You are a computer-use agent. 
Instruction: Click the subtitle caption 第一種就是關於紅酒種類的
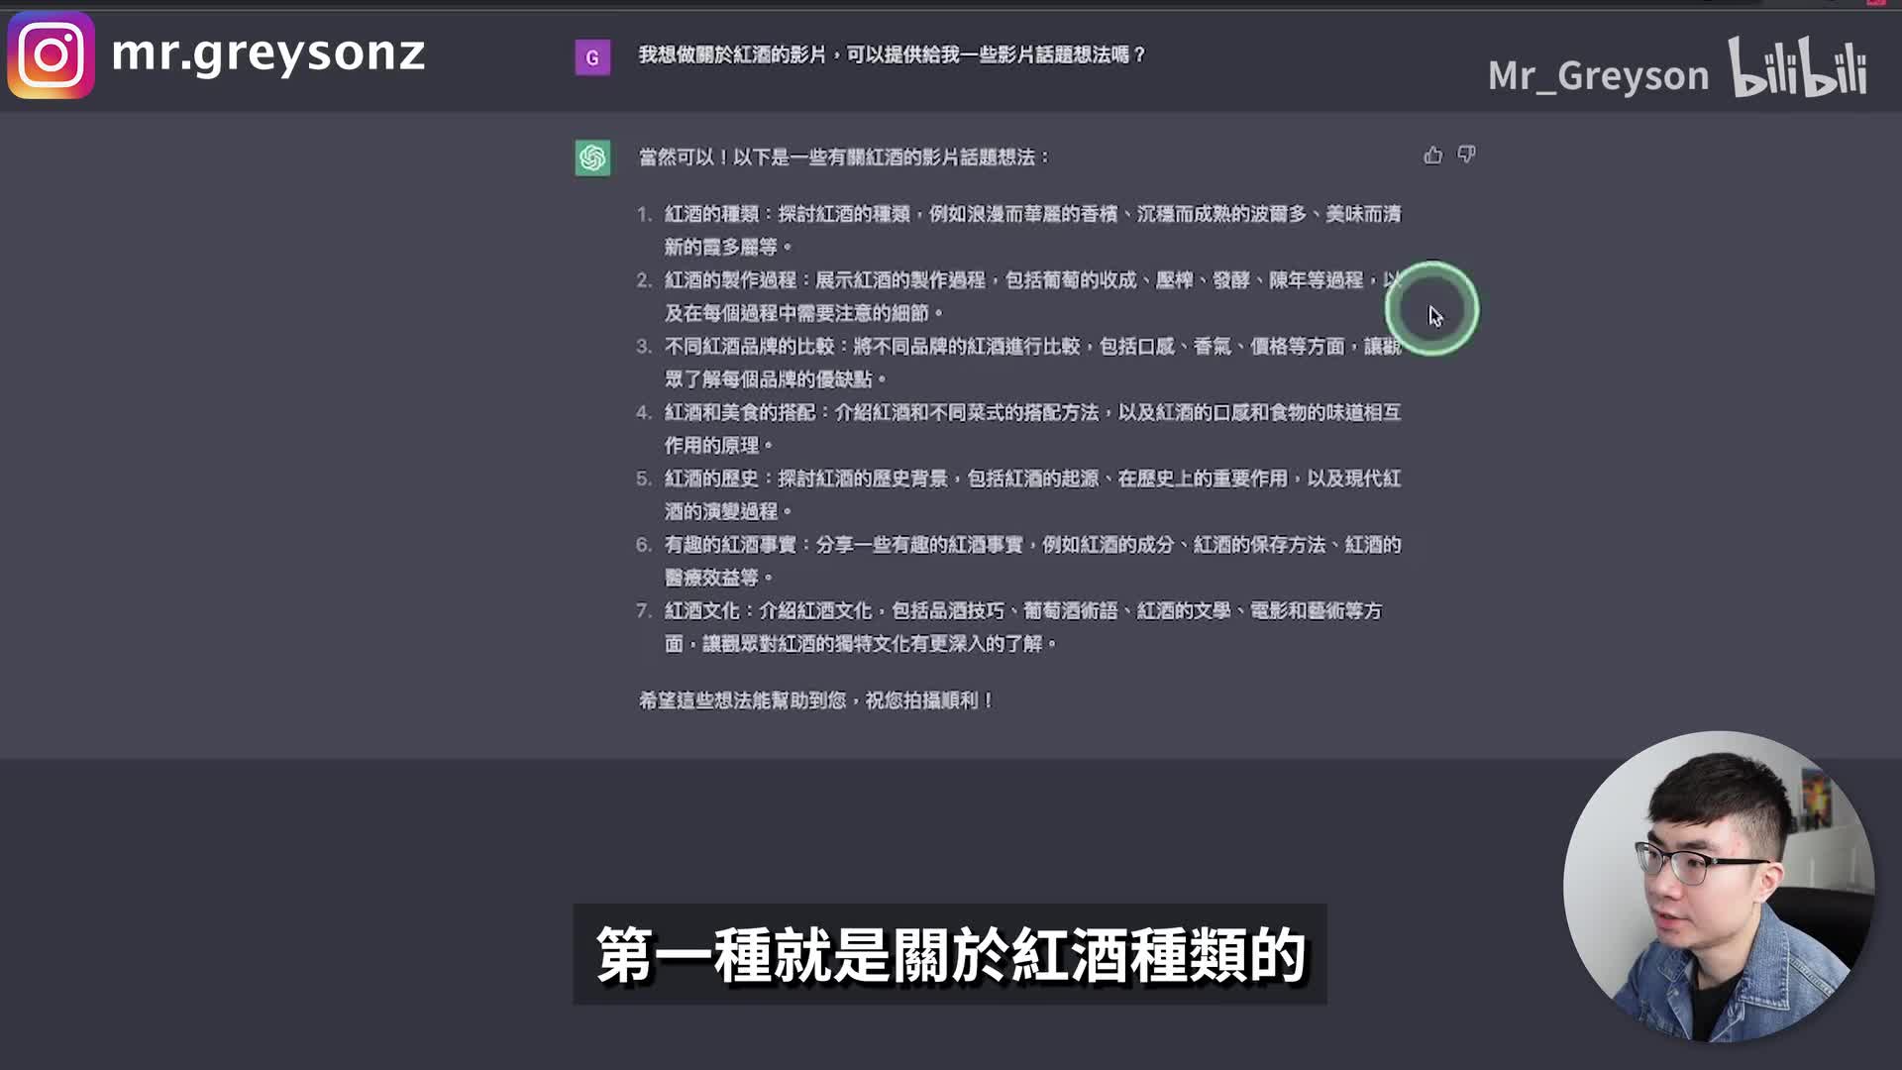point(950,955)
